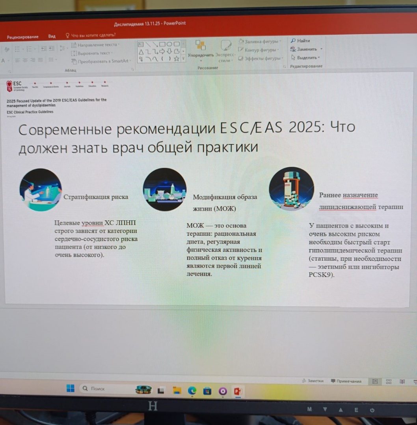Click Преобразовать в SmartArt button

[101, 61]
